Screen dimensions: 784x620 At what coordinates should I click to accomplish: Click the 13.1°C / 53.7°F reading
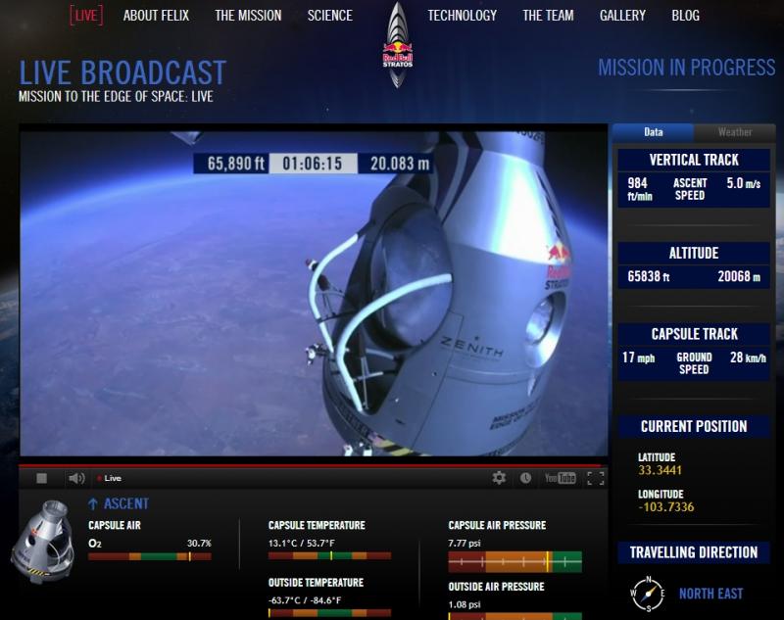pyautogui.click(x=301, y=543)
